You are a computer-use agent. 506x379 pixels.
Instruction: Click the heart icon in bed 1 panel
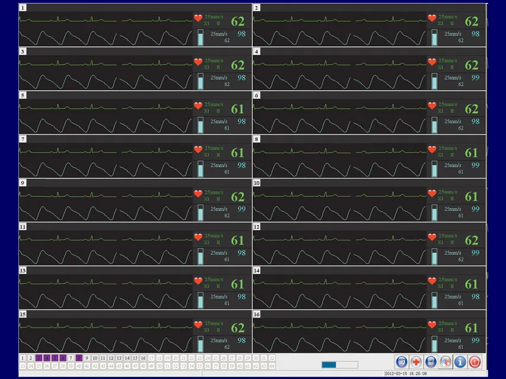pos(198,18)
